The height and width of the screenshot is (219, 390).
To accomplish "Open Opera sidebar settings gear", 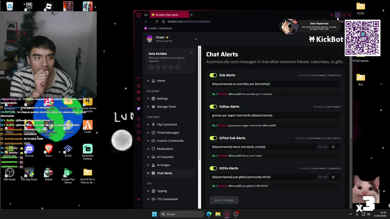I will (139, 139).
